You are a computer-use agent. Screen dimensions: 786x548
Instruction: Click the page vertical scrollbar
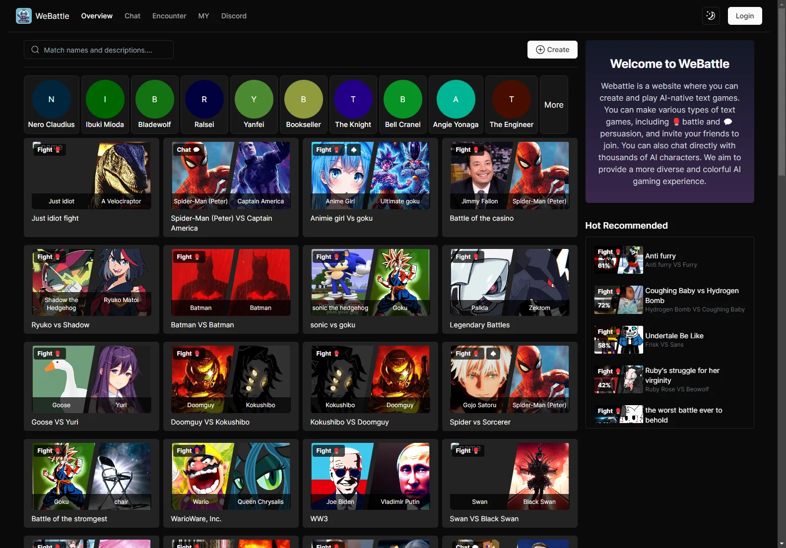(782, 92)
